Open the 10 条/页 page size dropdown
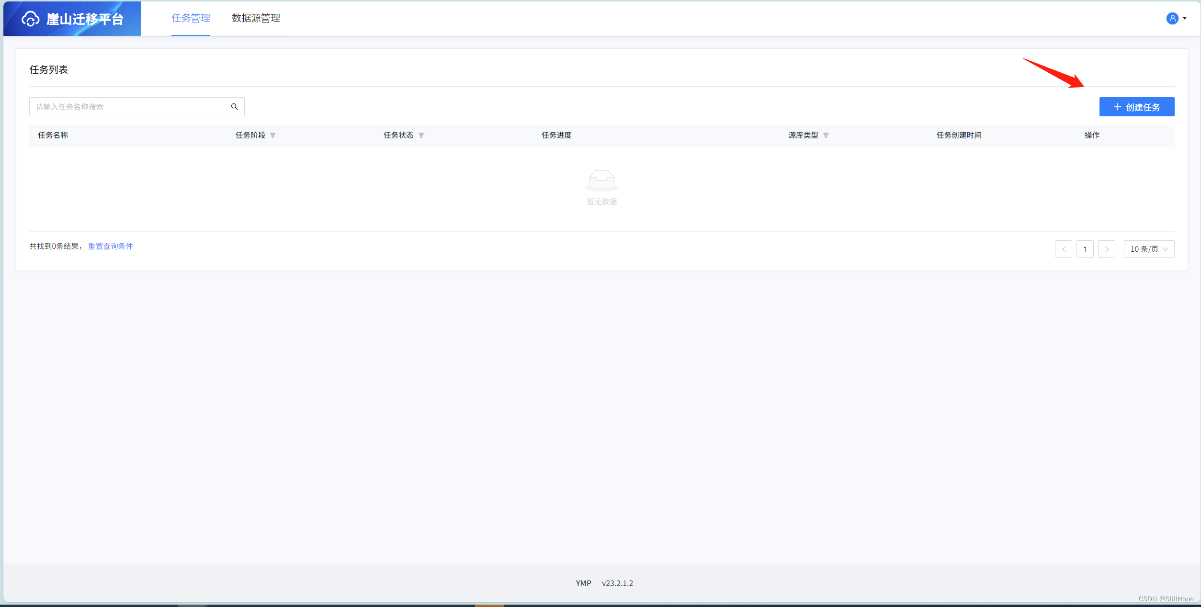Image resolution: width=1201 pixels, height=607 pixels. (x=1149, y=249)
